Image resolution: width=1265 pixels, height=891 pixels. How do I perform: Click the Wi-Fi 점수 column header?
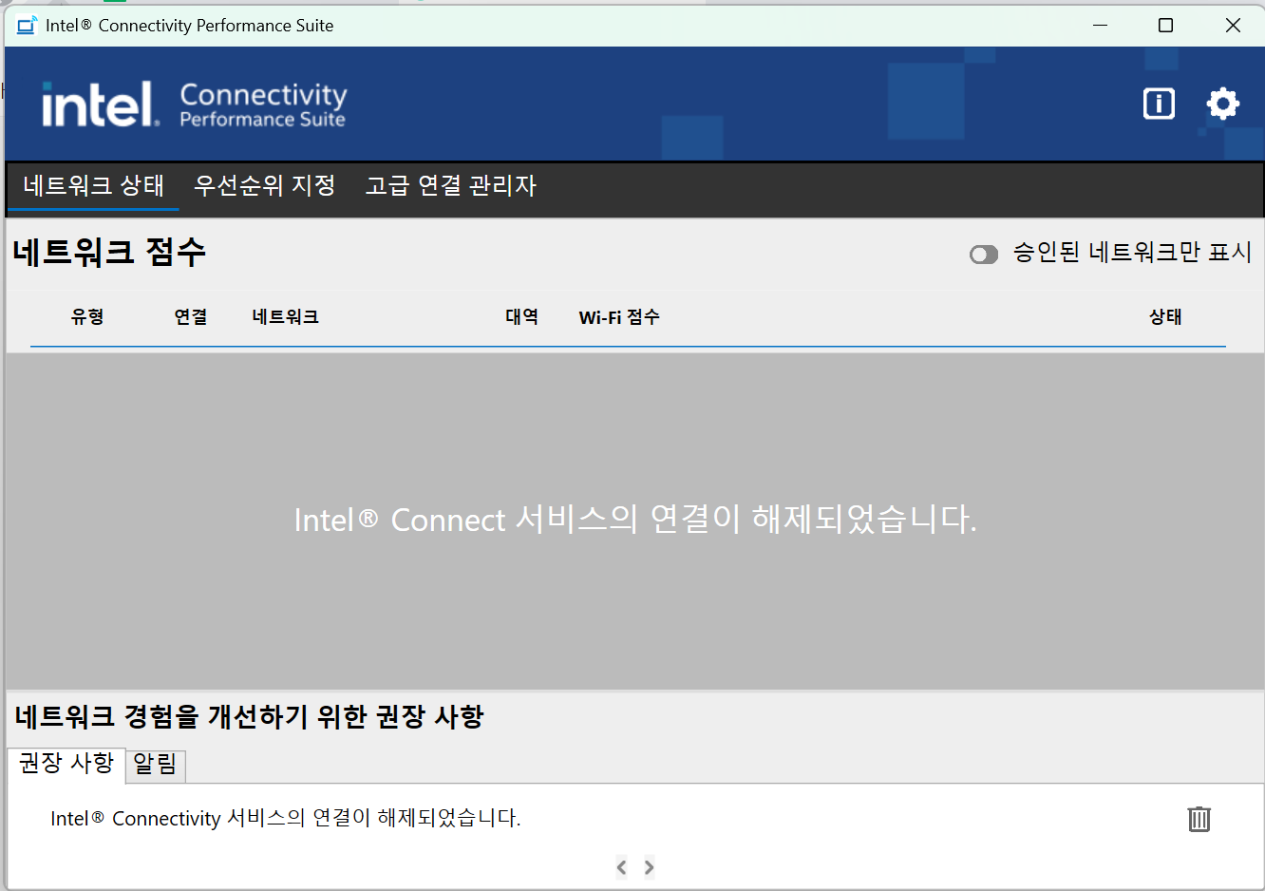pos(618,317)
